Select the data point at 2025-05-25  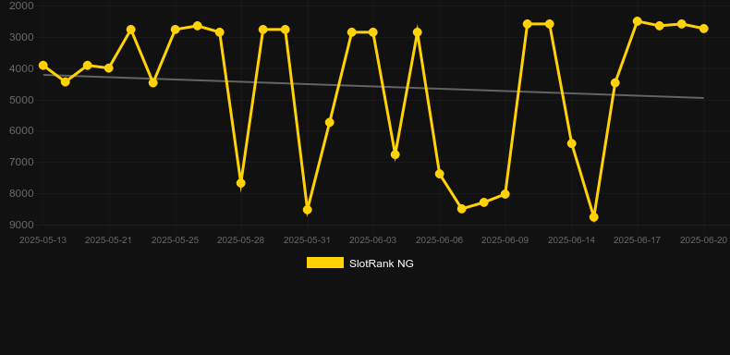click(176, 30)
